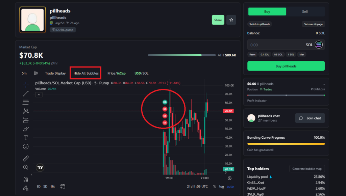
Task: Toggle log scale on chart
Action: 222,187
